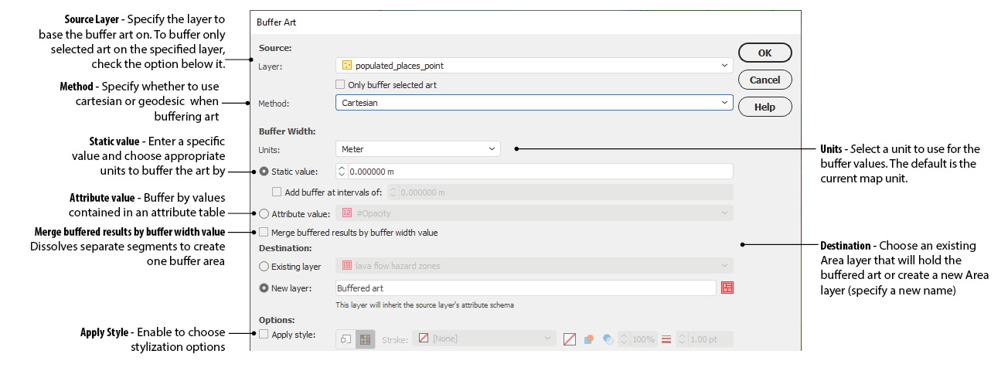Click the Help button
The height and width of the screenshot is (371, 1008).
(765, 107)
